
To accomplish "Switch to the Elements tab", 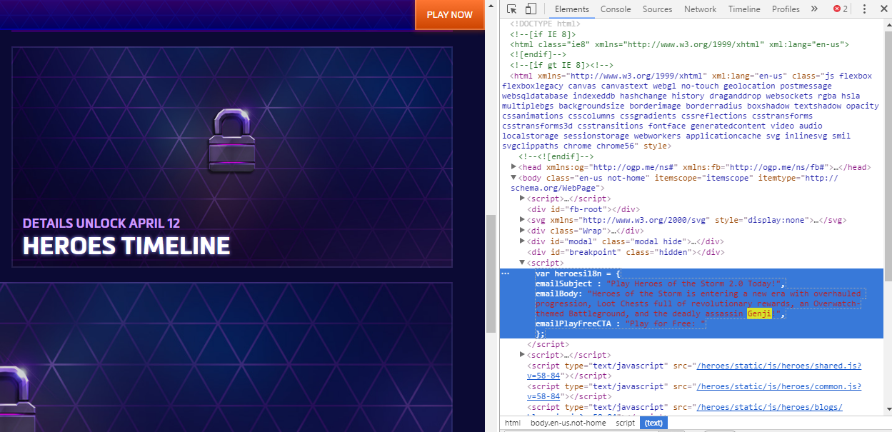I will coord(571,9).
